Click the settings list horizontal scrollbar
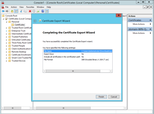This screenshot has width=154, height=114. click(78, 71)
